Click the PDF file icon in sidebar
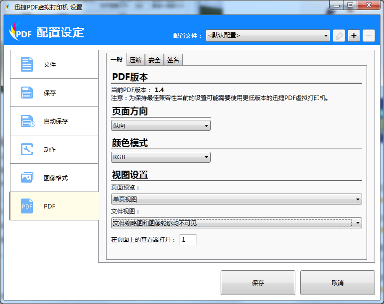The width and height of the screenshot is (384, 304). 27,206
